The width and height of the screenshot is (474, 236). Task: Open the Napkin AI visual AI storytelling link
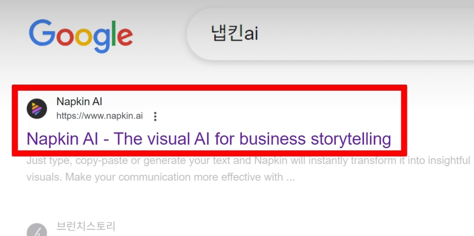[x=209, y=139]
